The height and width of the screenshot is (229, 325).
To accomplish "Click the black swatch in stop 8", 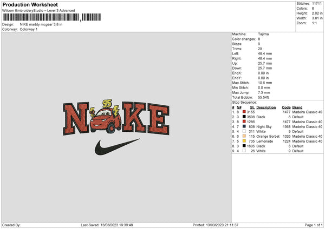I will tap(244, 146).
